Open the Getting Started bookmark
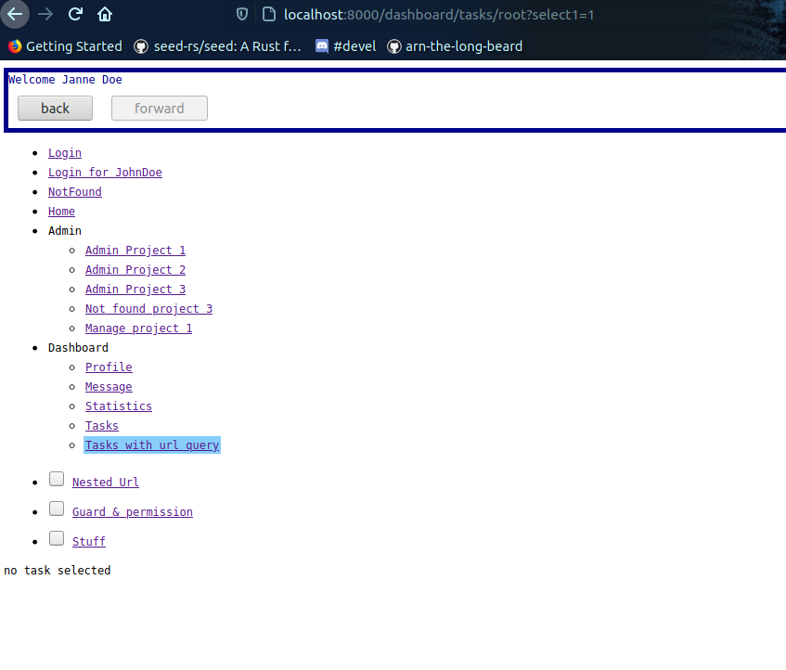The width and height of the screenshot is (786, 670). click(65, 46)
